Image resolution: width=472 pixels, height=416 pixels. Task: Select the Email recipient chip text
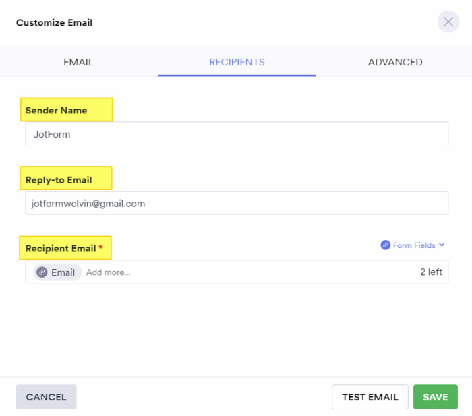pos(63,272)
